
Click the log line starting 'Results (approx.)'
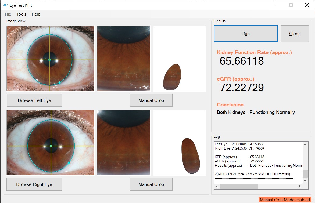tap(259, 165)
